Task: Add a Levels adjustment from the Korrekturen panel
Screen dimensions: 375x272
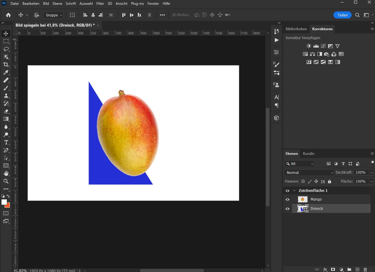Action: [316, 46]
